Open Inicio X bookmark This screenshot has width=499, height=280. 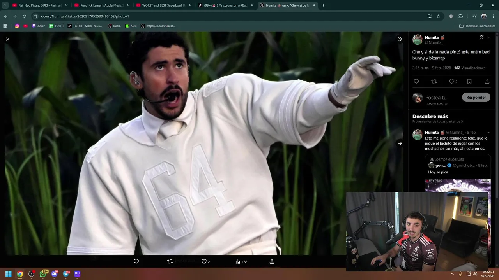[x=114, y=26]
